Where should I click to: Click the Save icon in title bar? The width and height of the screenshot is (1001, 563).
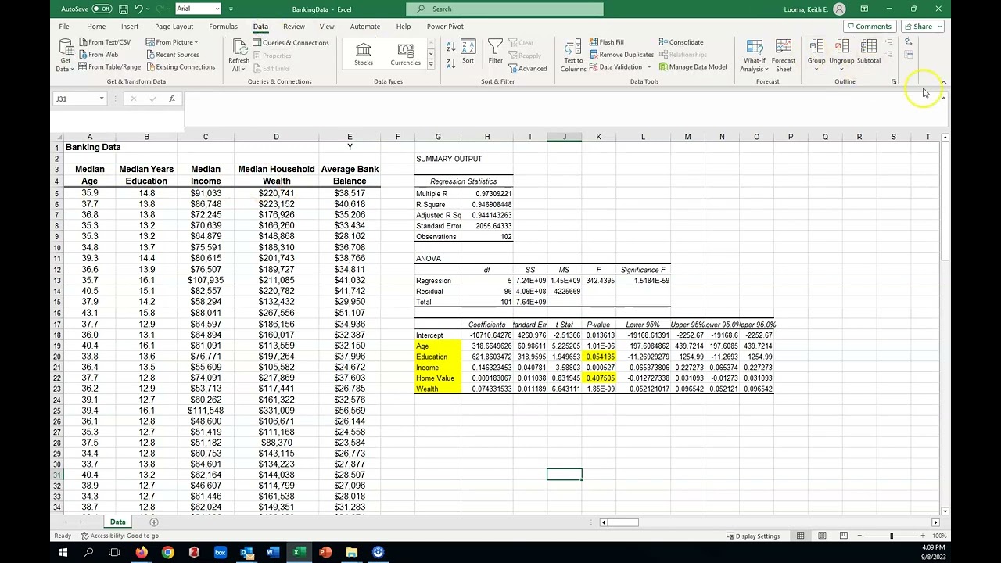click(123, 9)
